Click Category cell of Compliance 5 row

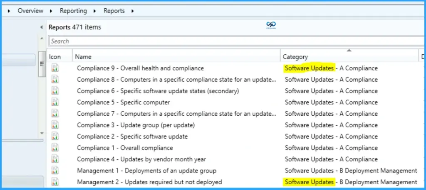[x=331, y=102]
